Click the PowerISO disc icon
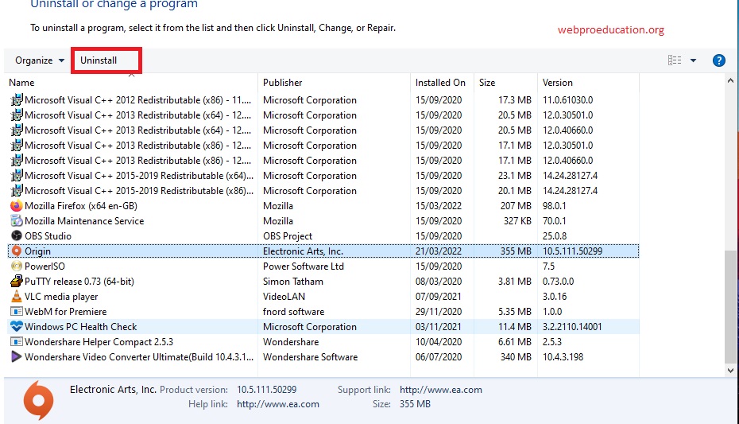 (x=16, y=266)
